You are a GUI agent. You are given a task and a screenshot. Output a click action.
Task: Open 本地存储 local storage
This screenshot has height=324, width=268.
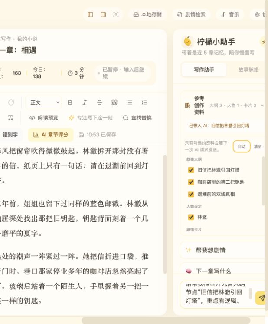[147, 14]
